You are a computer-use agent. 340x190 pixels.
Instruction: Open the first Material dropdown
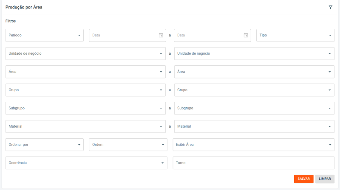tap(85, 126)
